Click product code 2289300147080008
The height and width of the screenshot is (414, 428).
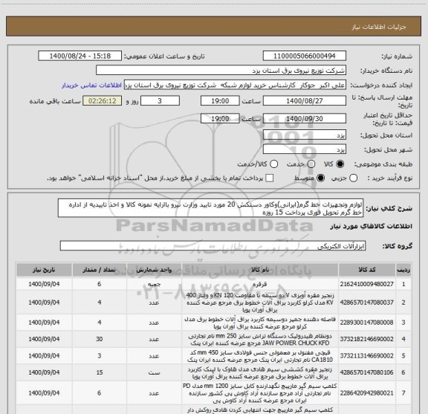pyautogui.click(x=367, y=323)
